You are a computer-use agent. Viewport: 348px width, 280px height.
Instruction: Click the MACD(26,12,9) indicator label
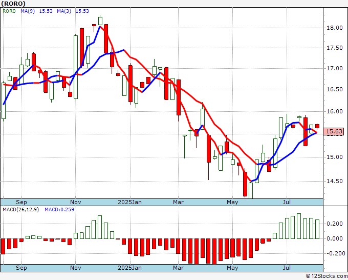[20, 210]
